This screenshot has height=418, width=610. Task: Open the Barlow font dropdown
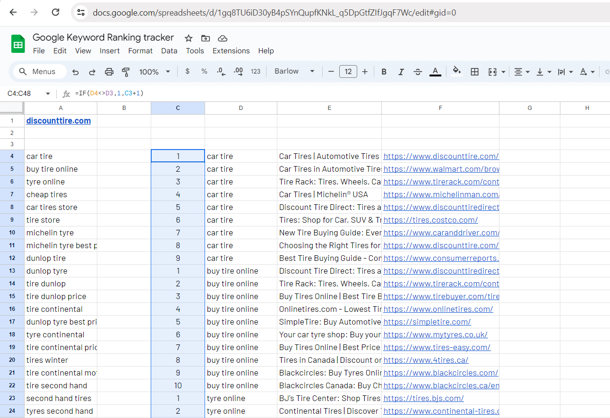(294, 71)
